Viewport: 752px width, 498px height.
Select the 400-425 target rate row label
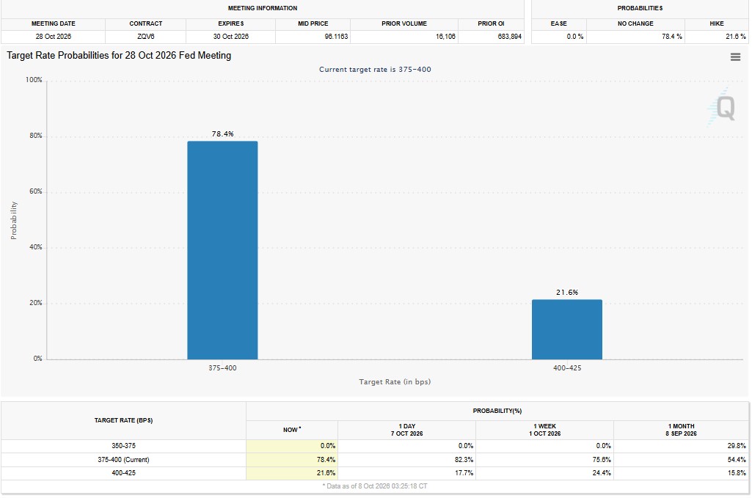(124, 473)
